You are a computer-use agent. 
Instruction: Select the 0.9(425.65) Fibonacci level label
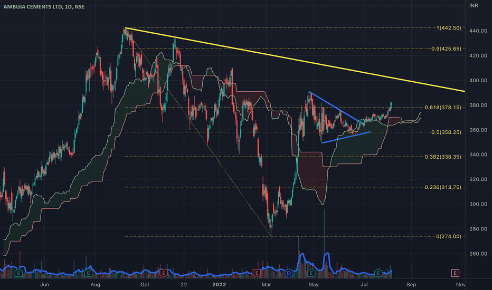(446, 49)
